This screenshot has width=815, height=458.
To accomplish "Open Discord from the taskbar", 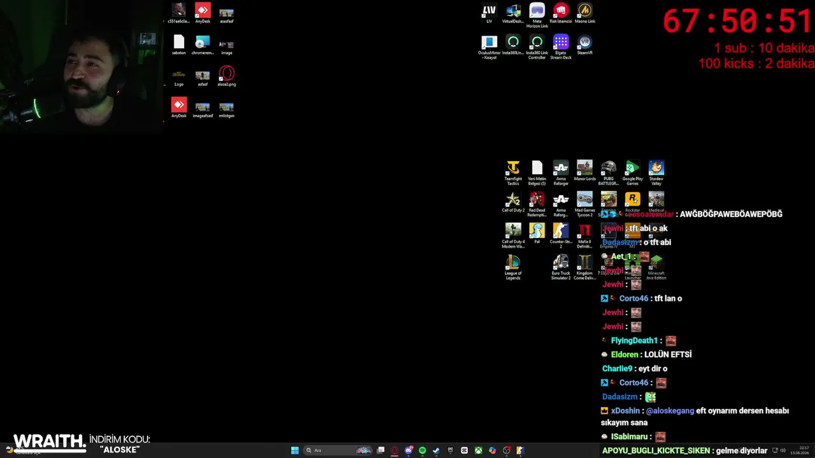I will pyautogui.click(x=409, y=450).
